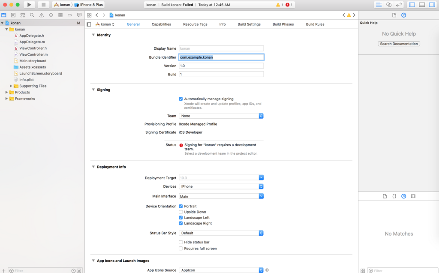The height and width of the screenshot is (273, 439).
Task: Toggle the Utilities pane visibility
Action: (x=432, y=5)
